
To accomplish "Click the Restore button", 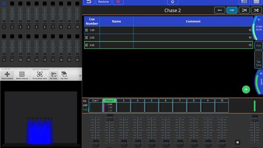I will [x=104, y=2].
